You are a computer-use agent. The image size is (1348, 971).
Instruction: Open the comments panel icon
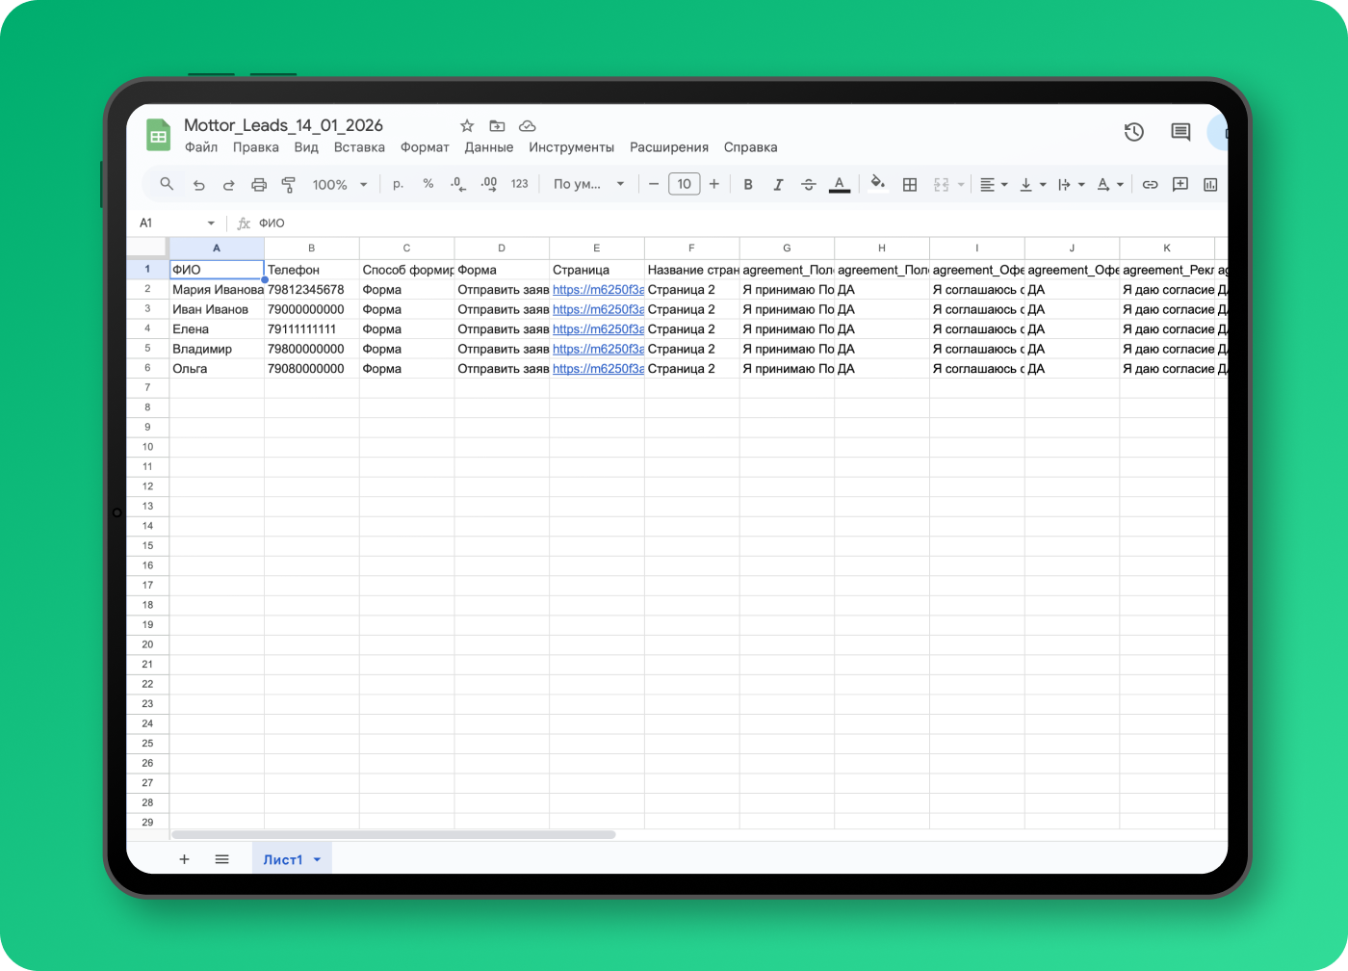pyautogui.click(x=1180, y=132)
